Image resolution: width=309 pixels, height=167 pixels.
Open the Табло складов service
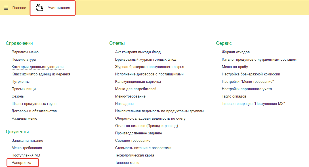(x=234, y=96)
